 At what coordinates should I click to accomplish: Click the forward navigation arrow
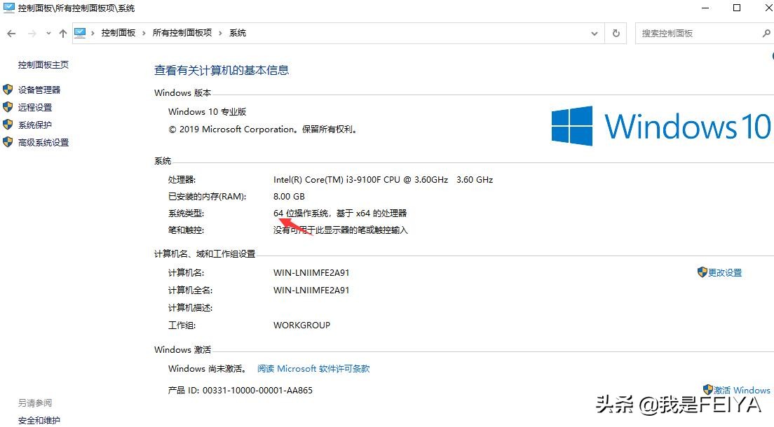click(x=32, y=34)
